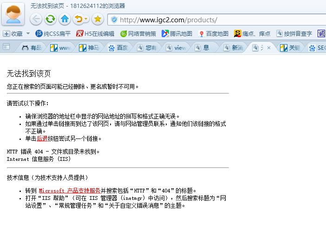Open bookmark 网络营销策

tap(138, 33)
